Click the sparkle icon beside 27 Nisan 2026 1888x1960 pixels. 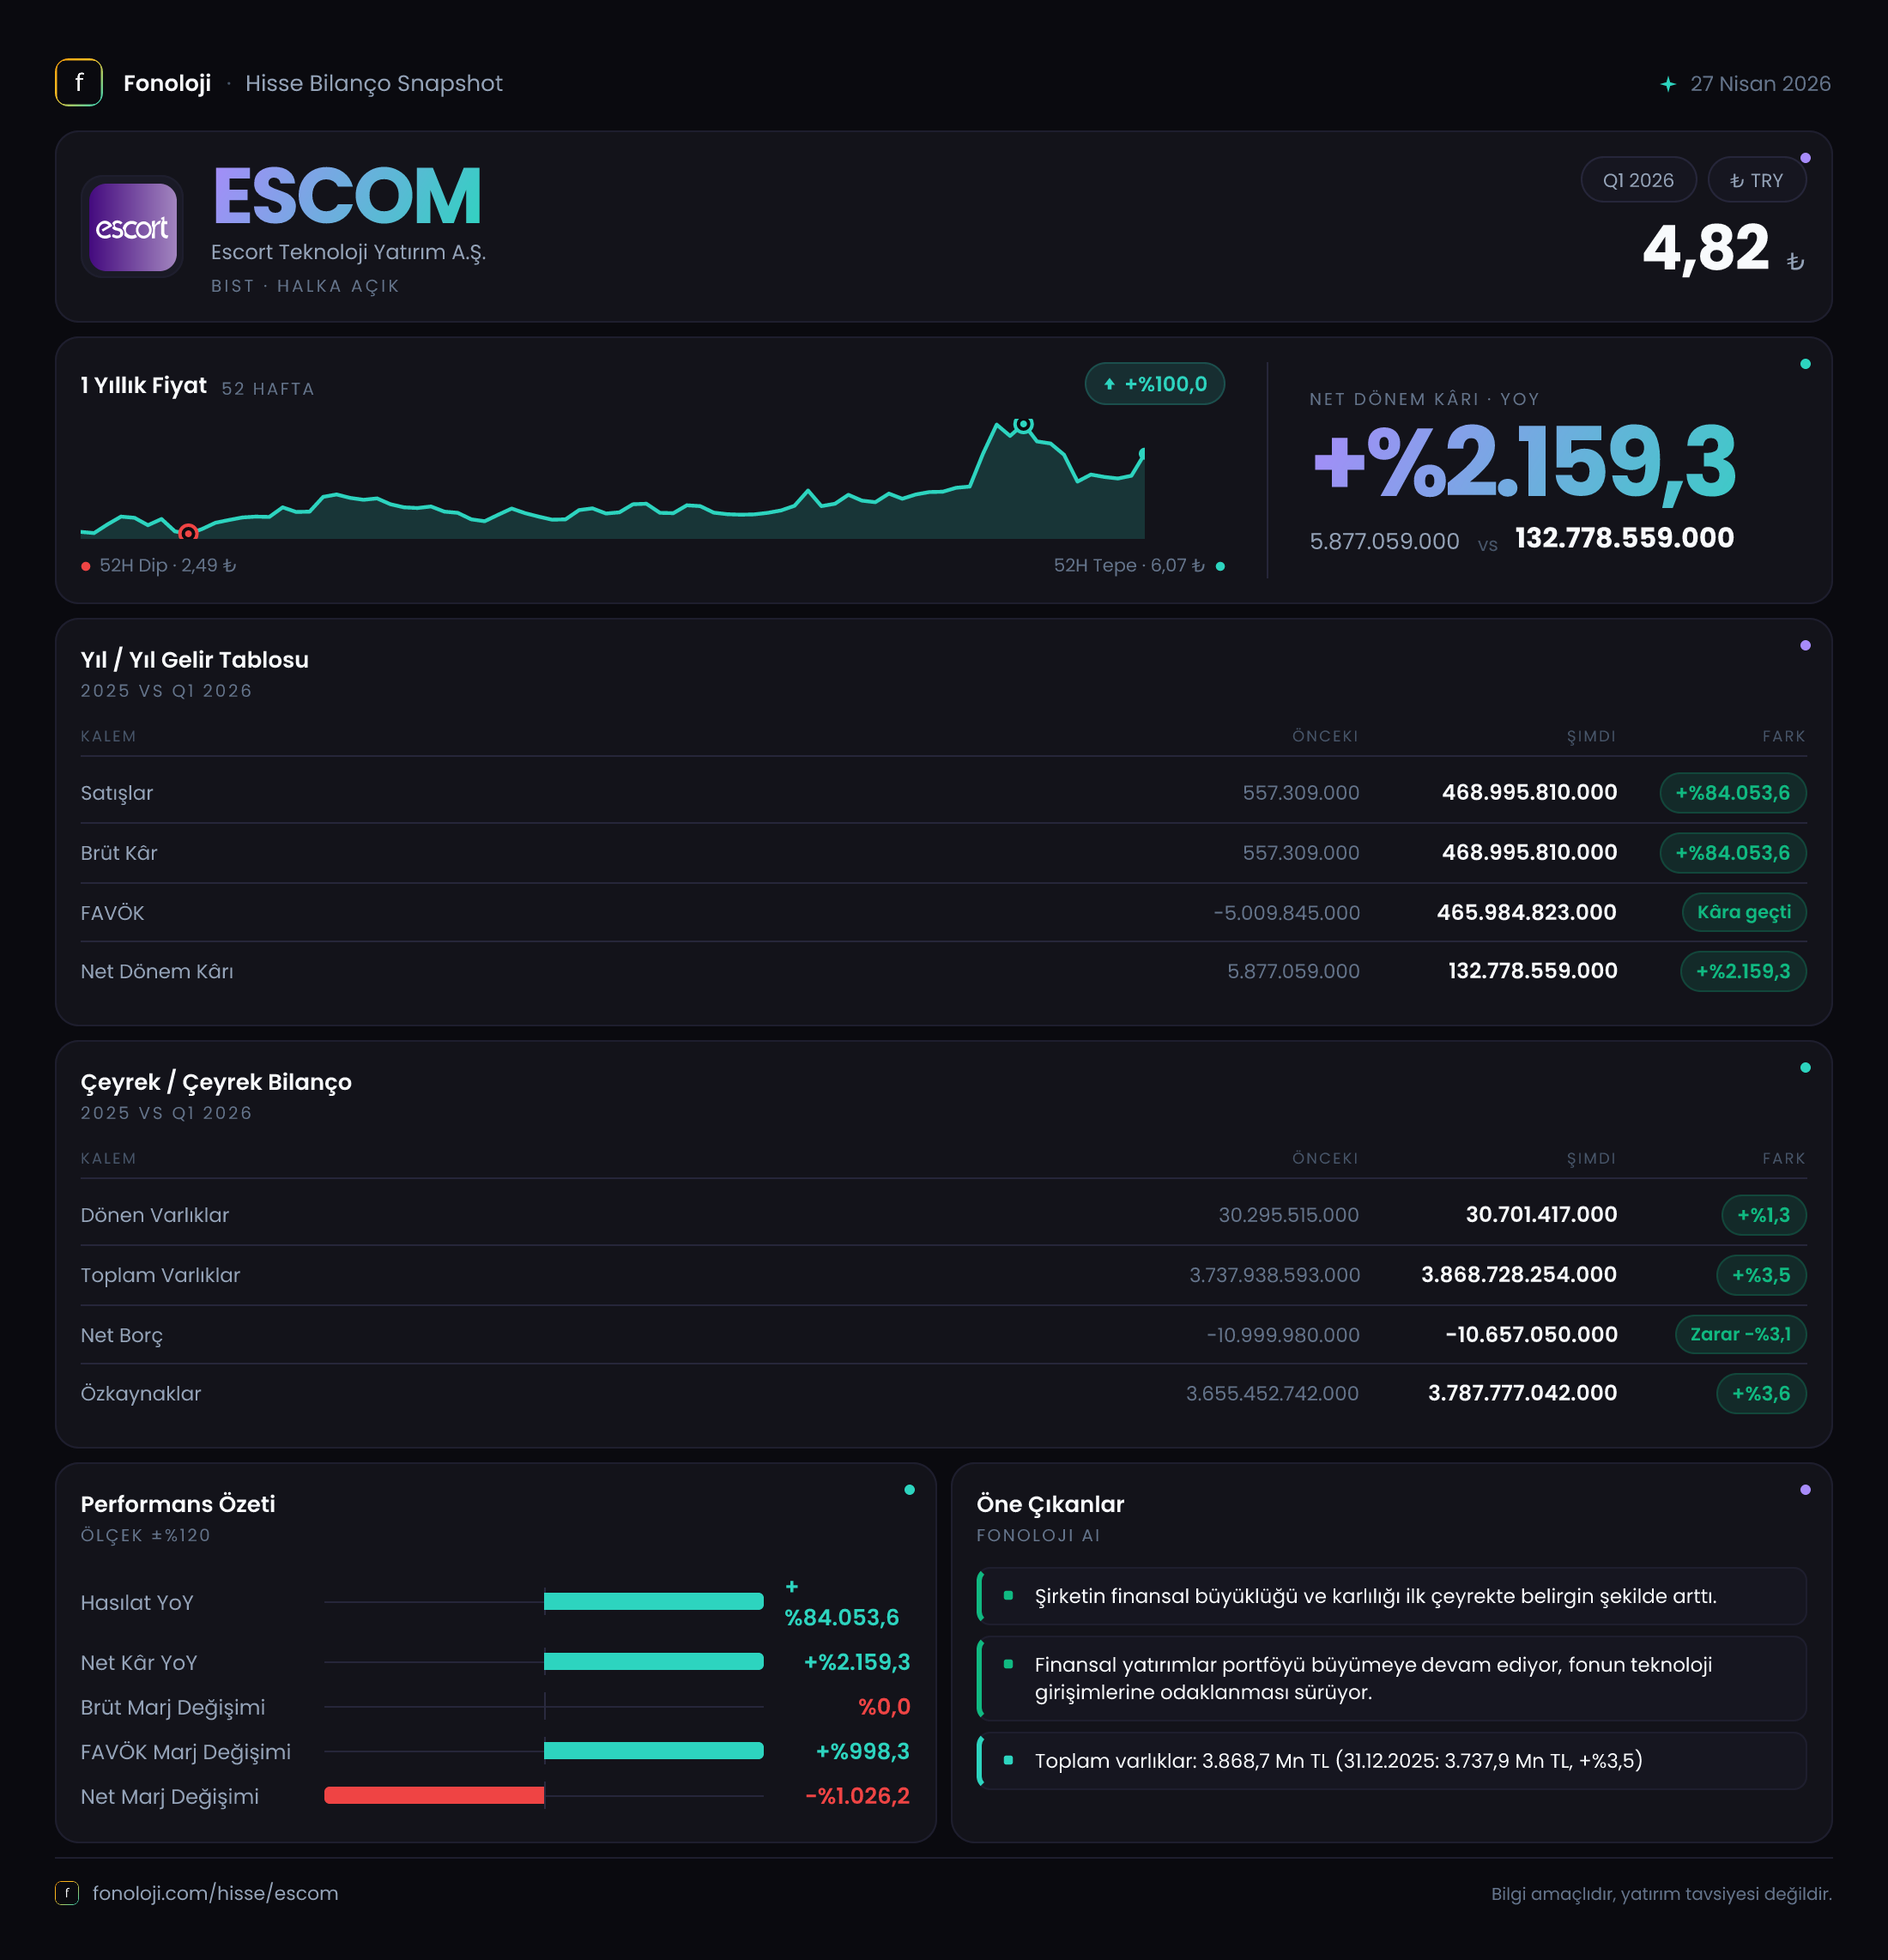[x=1667, y=84]
